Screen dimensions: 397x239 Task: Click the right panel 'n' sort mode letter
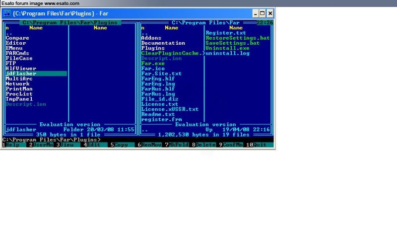coord(143,28)
